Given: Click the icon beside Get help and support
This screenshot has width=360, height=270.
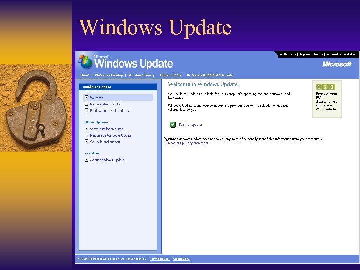Looking at the screenshot, I should tap(86, 142).
